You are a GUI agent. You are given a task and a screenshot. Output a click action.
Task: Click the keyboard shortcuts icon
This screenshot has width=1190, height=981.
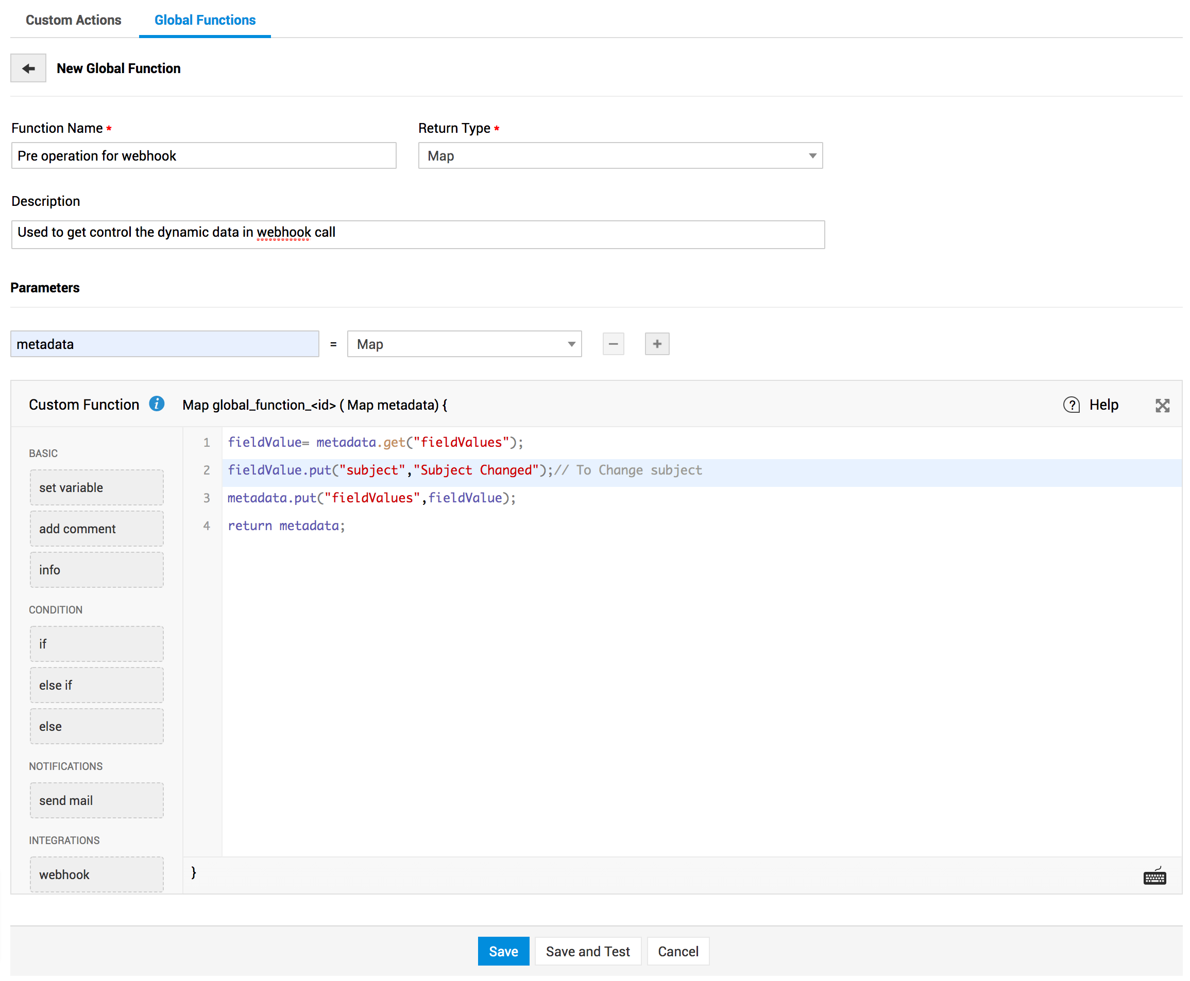pos(1154,877)
